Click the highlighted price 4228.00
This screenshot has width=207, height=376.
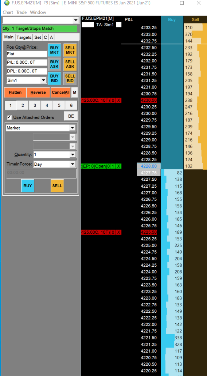[x=149, y=166]
